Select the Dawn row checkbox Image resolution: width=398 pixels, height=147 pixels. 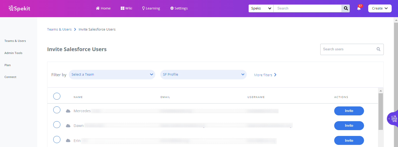pos(57,125)
